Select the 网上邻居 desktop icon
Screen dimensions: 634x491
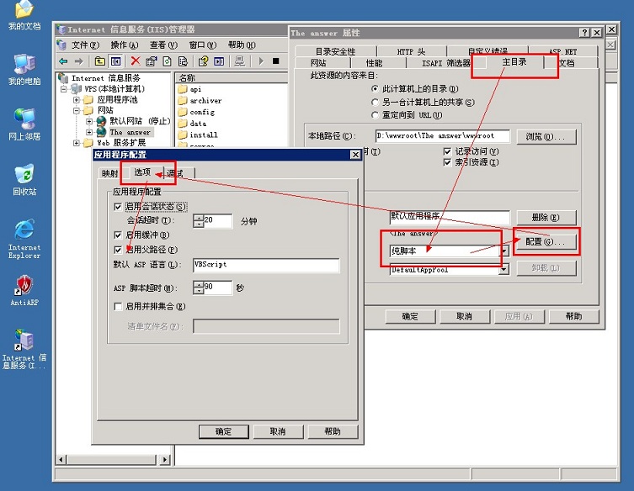tap(24, 124)
